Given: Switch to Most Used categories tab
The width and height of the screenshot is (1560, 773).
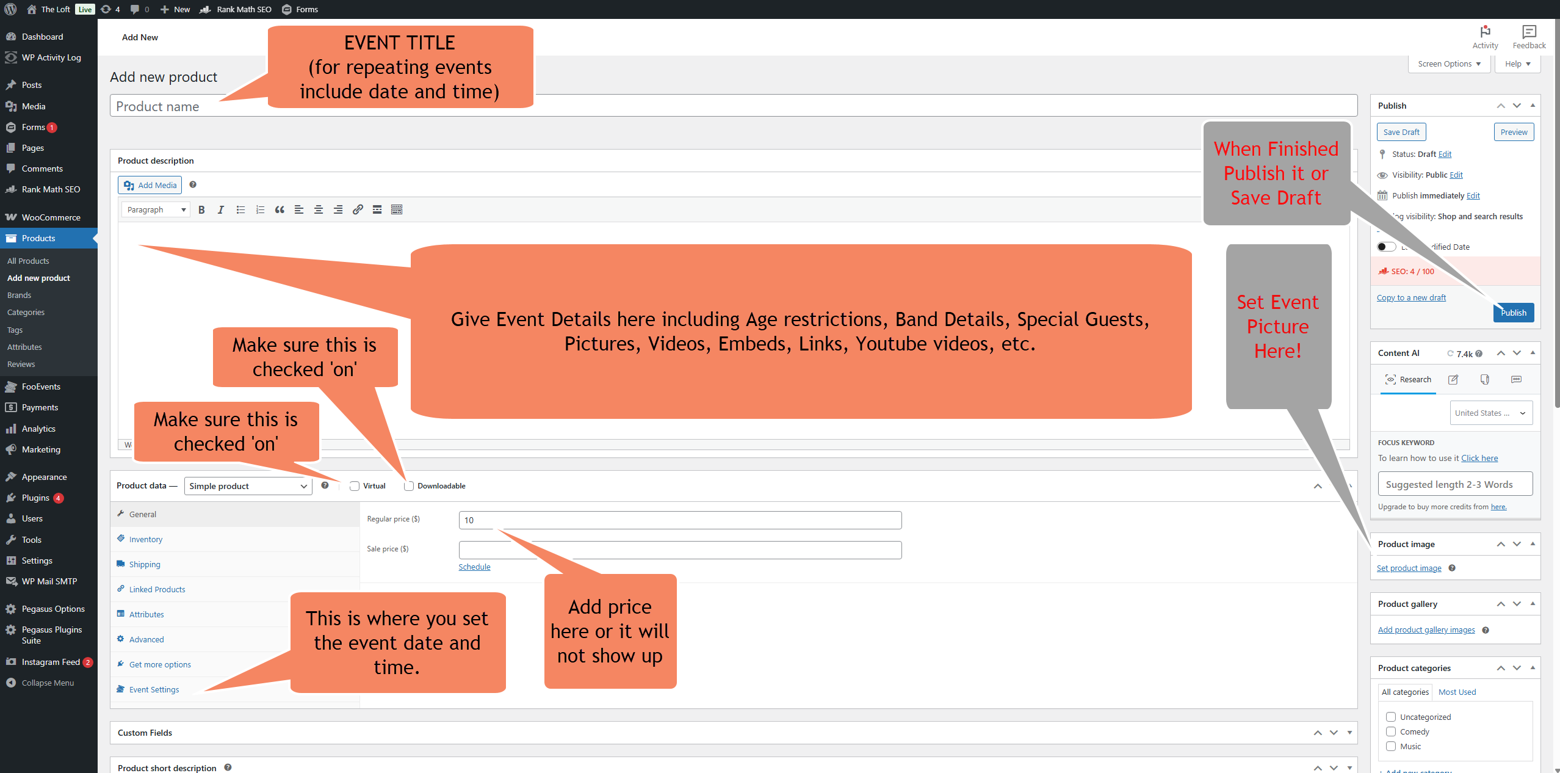Looking at the screenshot, I should tap(1457, 692).
